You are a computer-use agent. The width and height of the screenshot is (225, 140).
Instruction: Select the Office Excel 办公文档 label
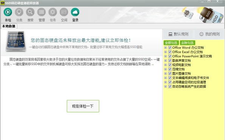[x=188, y=52]
